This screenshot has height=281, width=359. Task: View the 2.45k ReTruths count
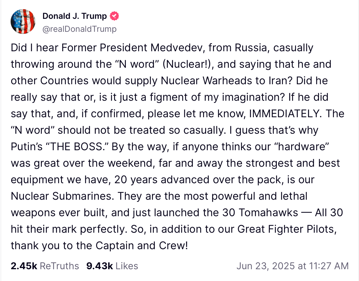(x=24, y=266)
